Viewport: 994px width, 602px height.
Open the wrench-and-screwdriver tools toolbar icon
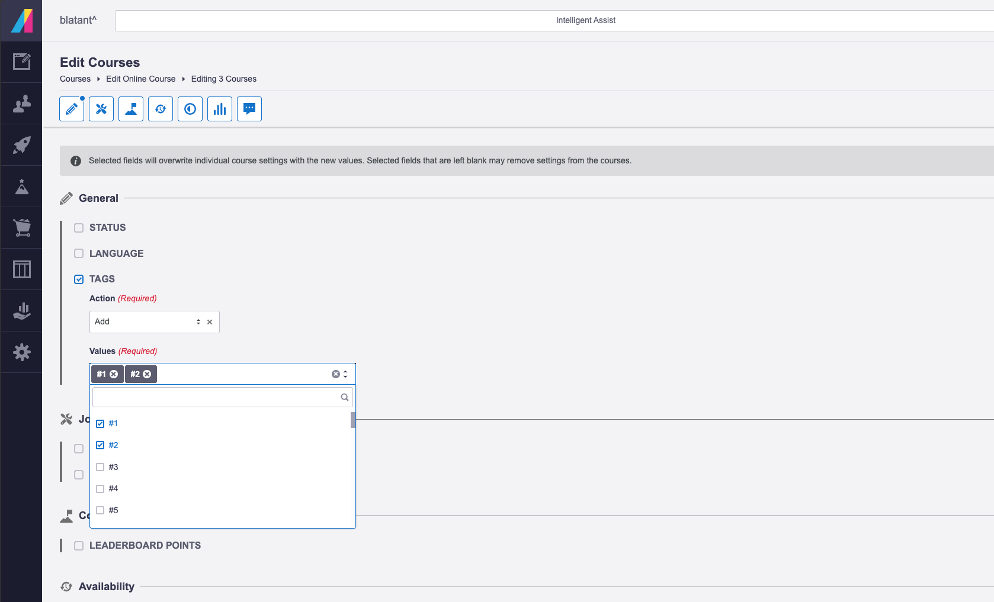click(x=101, y=109)
